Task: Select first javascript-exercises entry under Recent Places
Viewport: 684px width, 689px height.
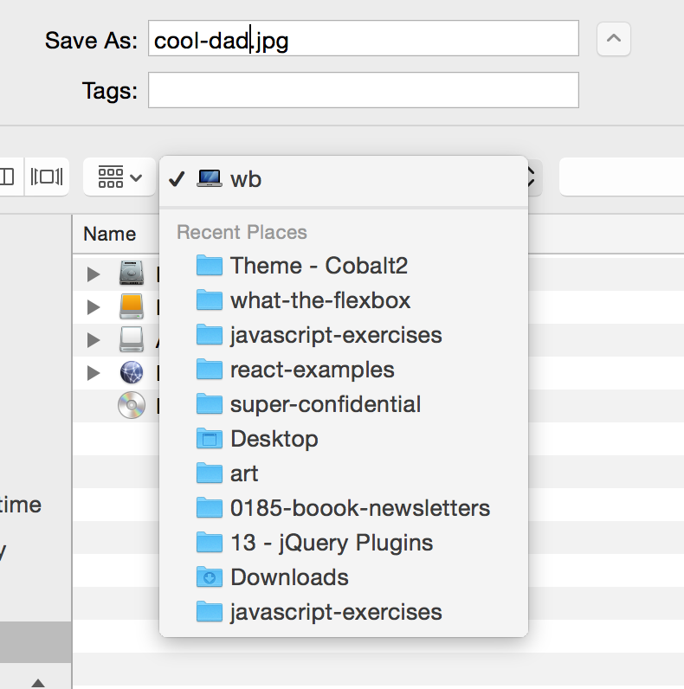Action: tap(344, 335)
